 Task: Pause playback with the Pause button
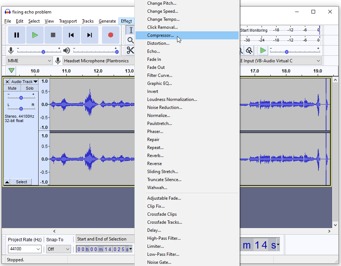coord(16,35)
